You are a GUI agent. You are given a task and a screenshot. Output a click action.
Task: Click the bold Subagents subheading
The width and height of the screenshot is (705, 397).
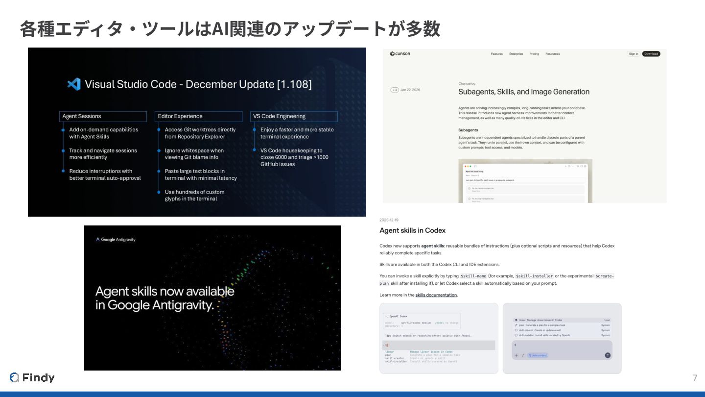pos(468,130)
